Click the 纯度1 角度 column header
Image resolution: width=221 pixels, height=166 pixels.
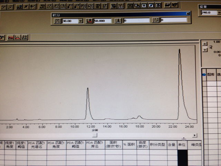10,145
